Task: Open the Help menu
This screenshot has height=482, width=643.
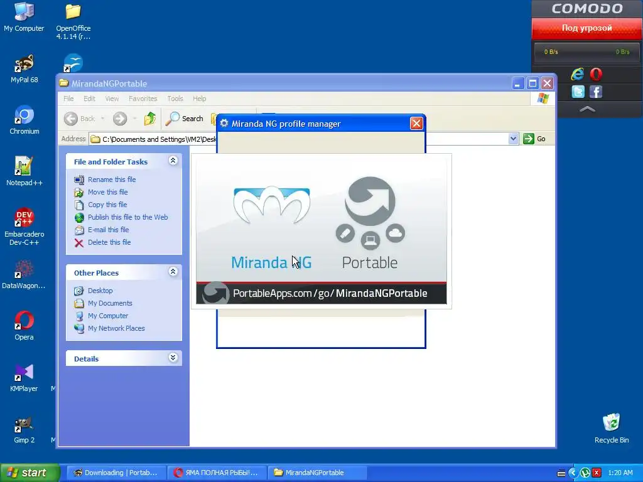Action: pyautogui.click(x=199, y=99)
